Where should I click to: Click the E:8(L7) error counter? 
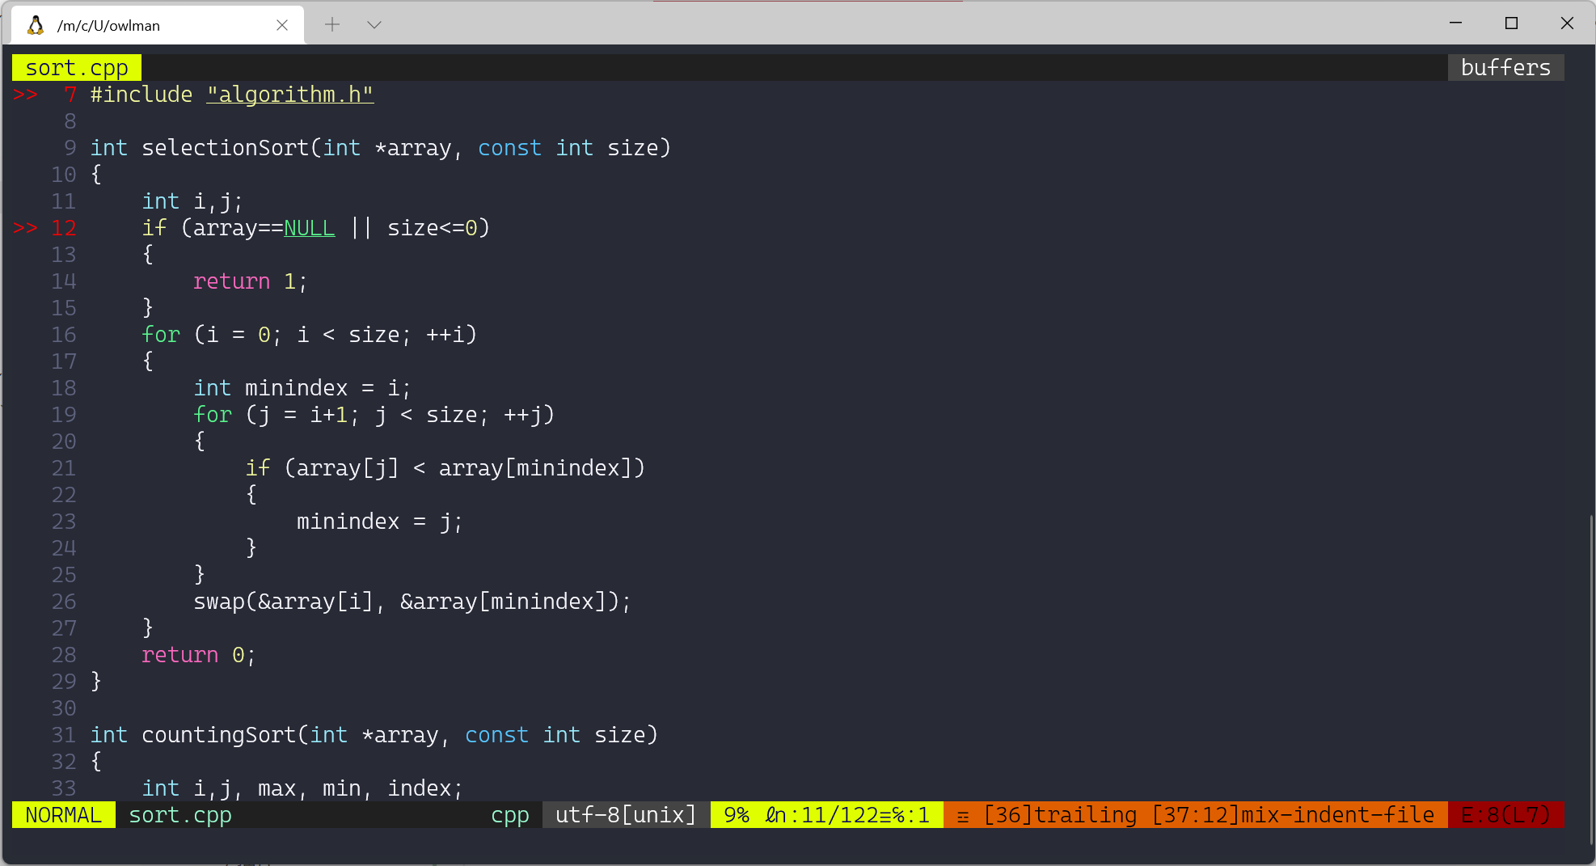click(x=1505, y=815)
